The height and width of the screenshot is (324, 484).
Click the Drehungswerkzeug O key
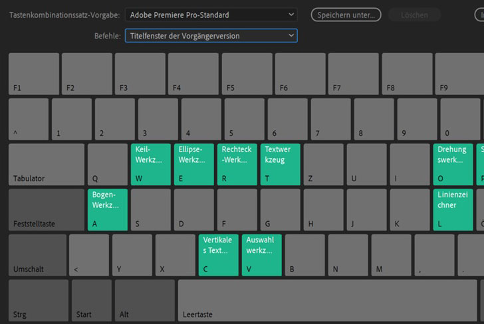pyautogui.click(x=453, y=164)
